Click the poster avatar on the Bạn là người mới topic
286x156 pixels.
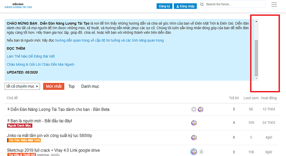pos(194,122)
